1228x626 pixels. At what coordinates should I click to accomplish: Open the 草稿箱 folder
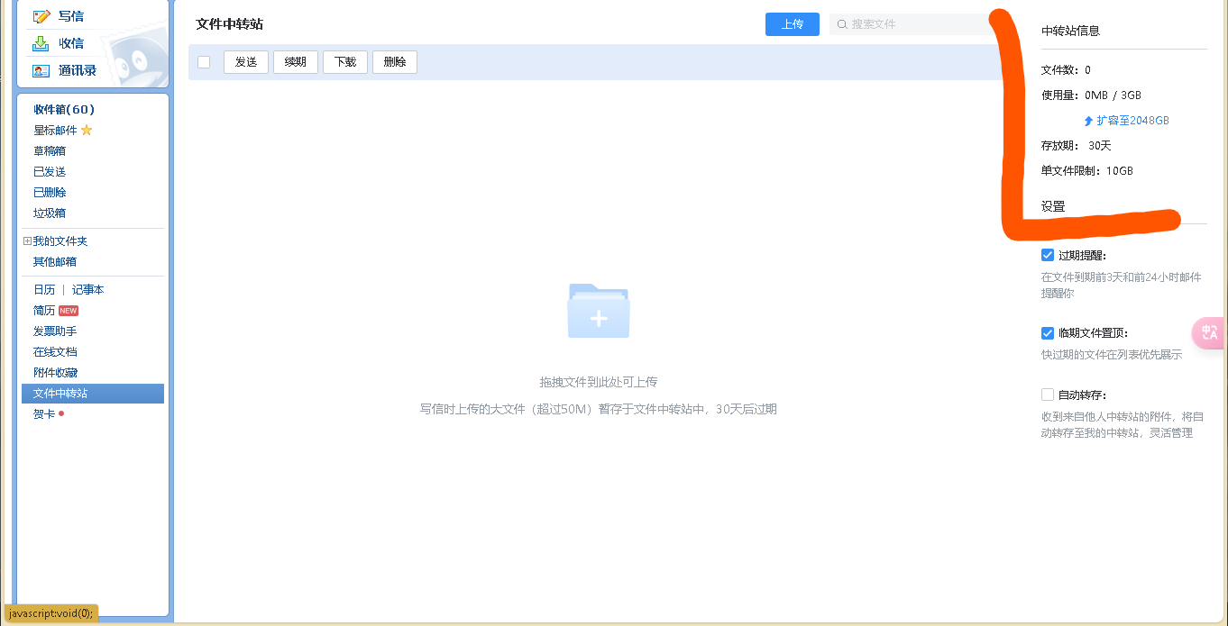pyautogui.click(x=50, y=151)
